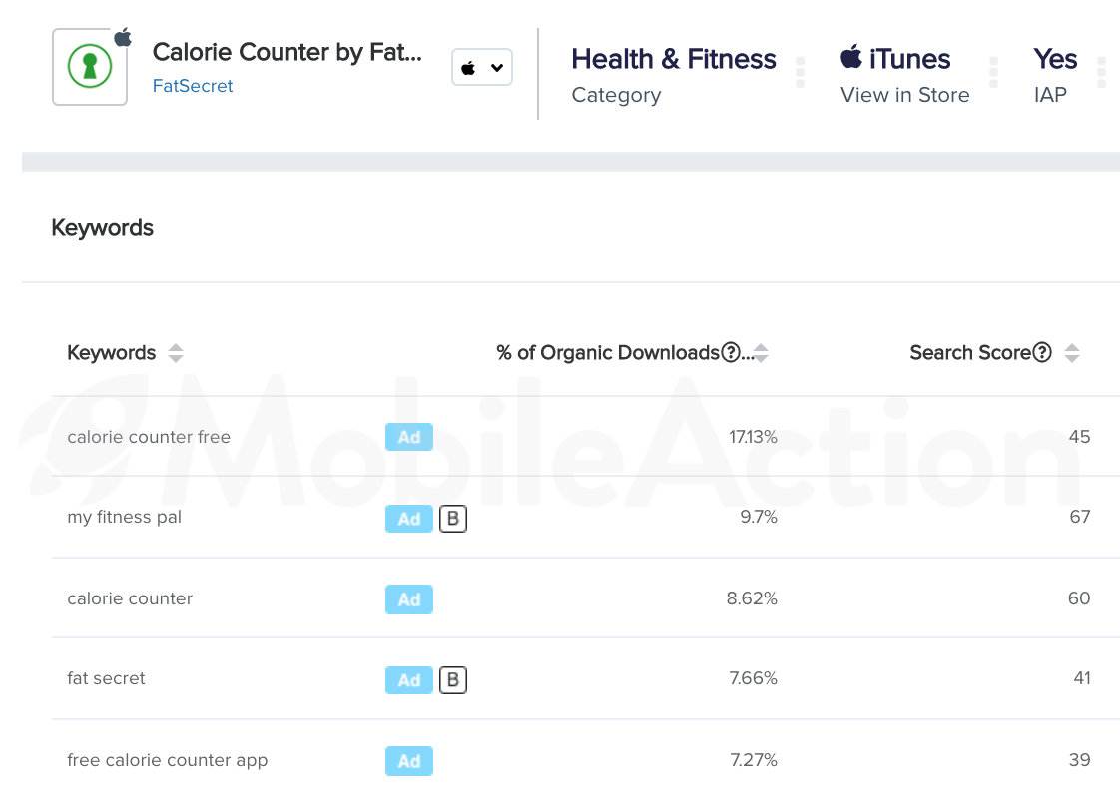
Task: Click Ad badge for free calorie counter app
Action: click(409, 761)
